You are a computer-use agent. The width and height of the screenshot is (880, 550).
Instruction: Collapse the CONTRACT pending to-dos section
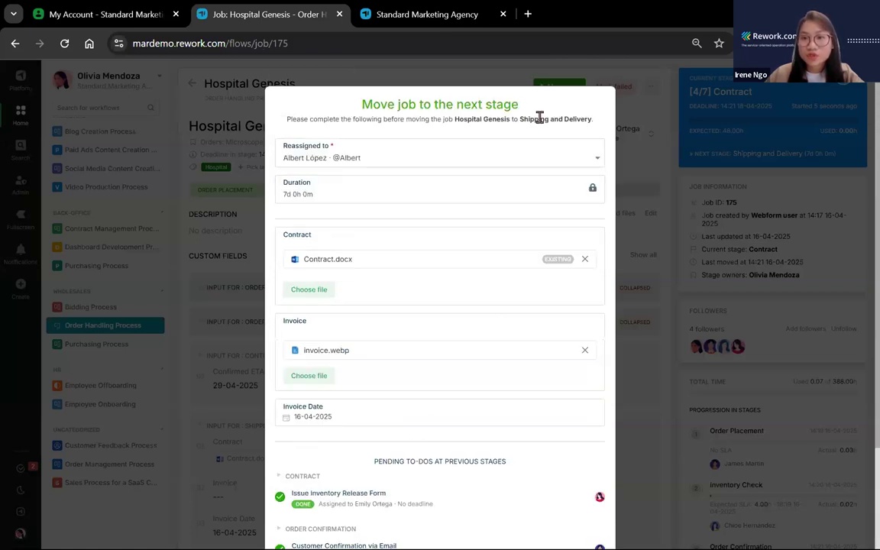click(x=279, y=475)
